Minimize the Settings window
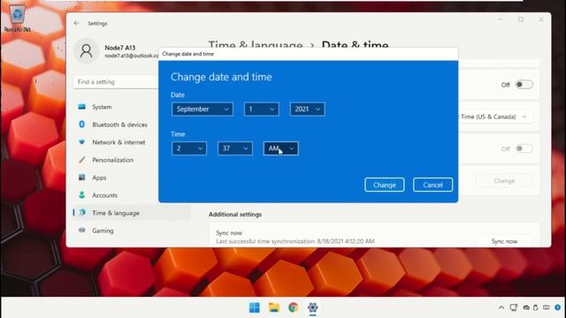This screenshot has width=566, height=318. tap(501, 19)
